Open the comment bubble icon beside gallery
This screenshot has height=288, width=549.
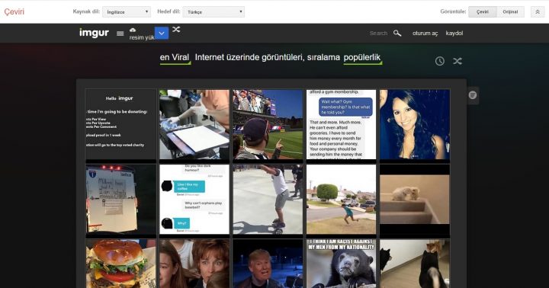pos(473,95)
